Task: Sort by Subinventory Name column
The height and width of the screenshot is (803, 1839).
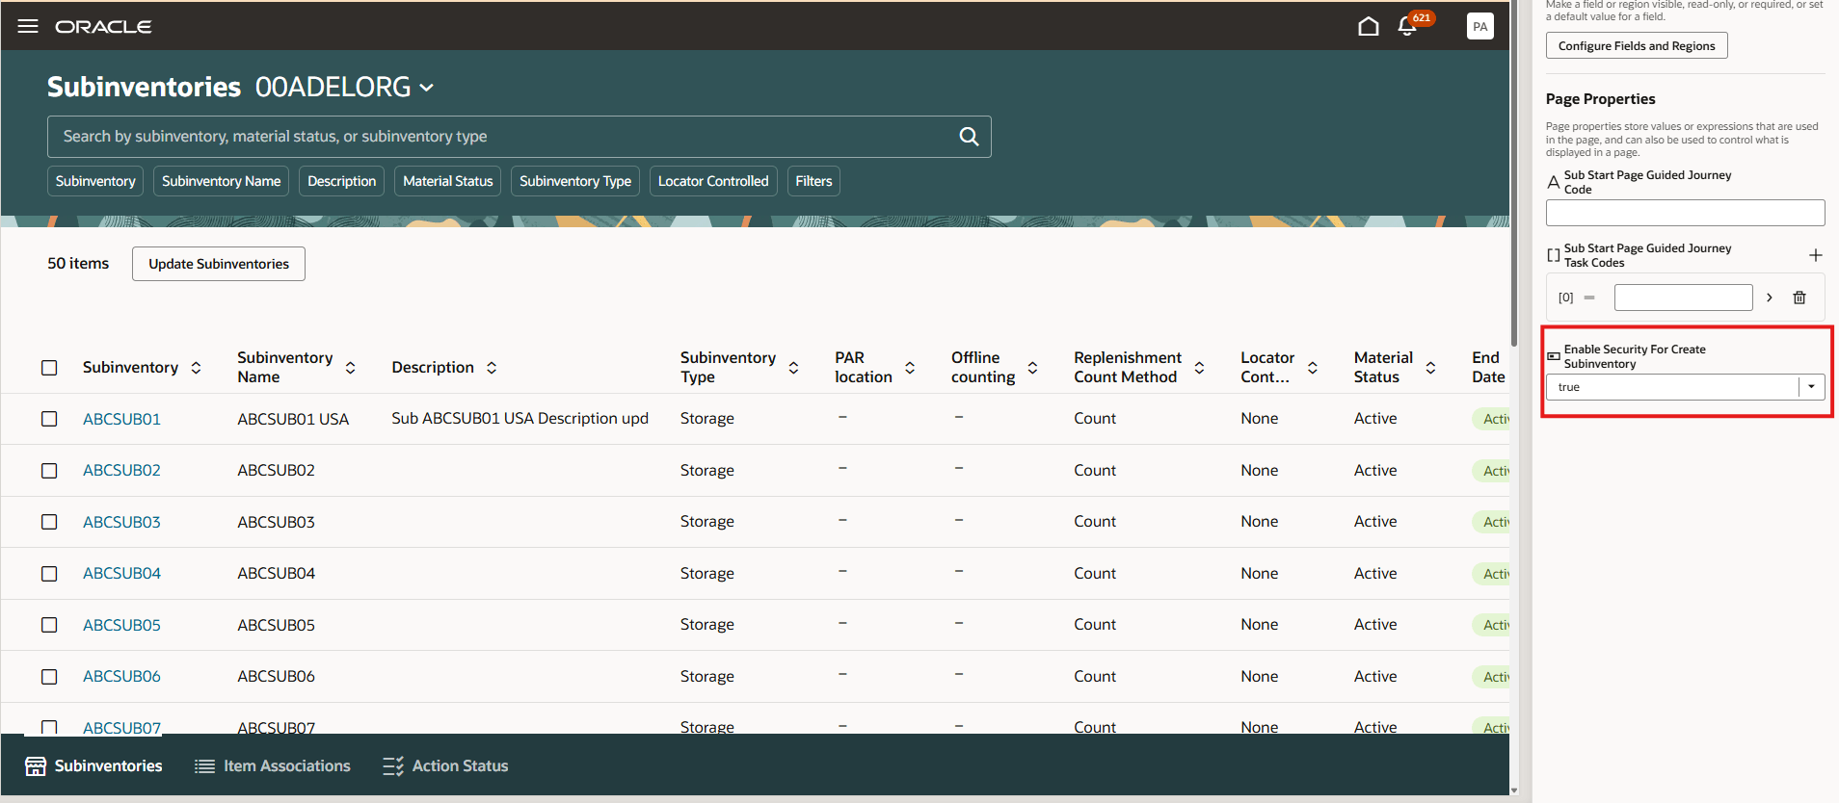Action: tap(351, 368)
